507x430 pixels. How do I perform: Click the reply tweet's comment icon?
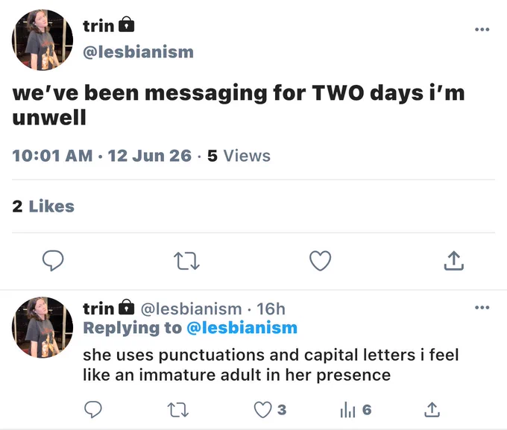point(93,410)
